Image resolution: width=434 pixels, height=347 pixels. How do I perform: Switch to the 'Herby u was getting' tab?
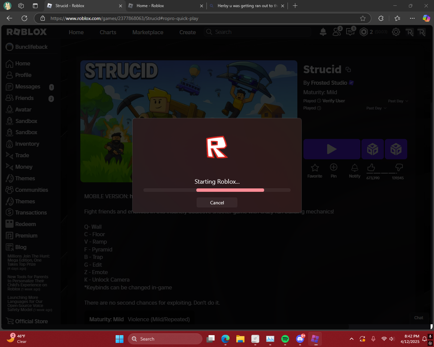point(248,6)
